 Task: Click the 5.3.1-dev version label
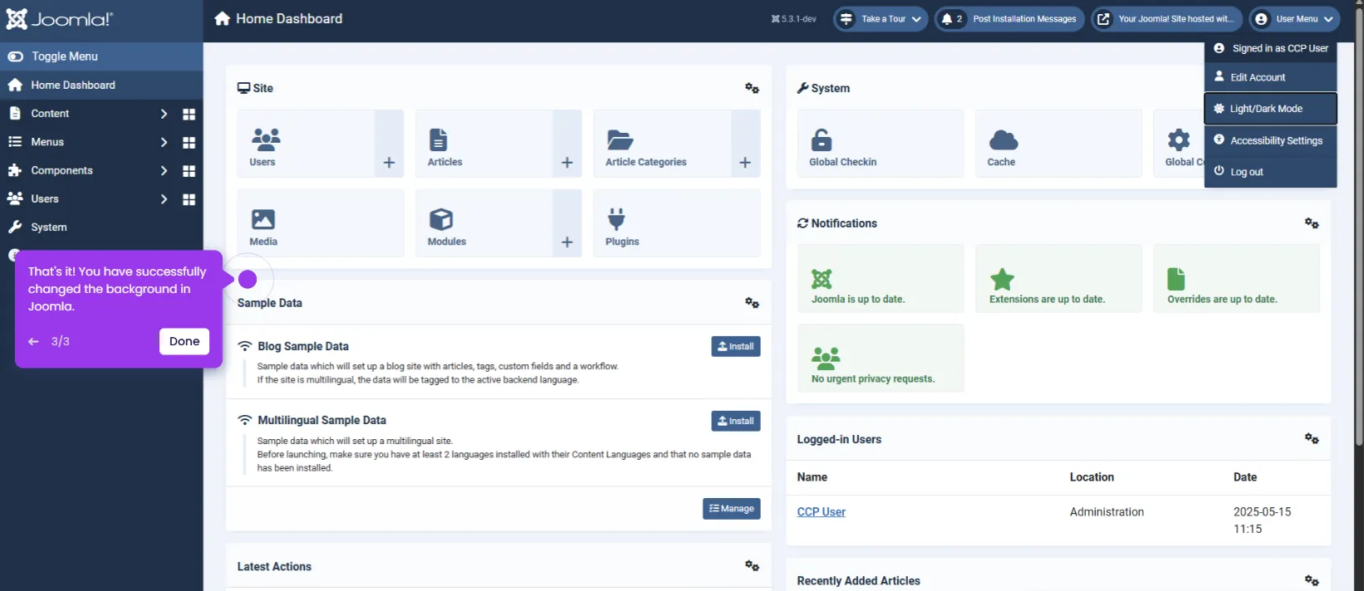click(793, 19)
